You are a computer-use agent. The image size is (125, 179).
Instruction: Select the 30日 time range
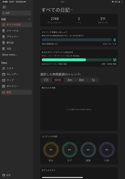click(58, 80)
